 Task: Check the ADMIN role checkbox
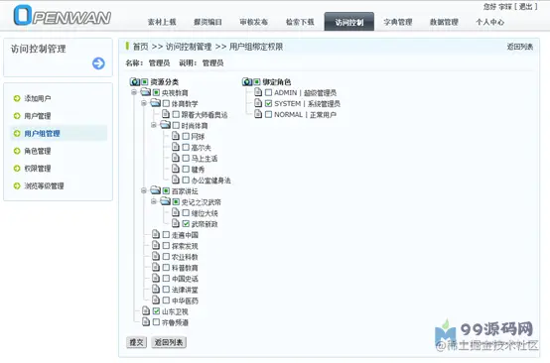tap(269, 93)
